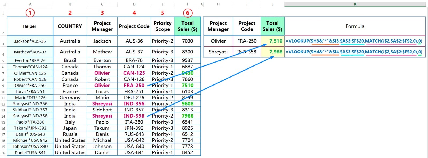Select cell Daniel*USA-841

pyautogui.click(x=30, y=153)
